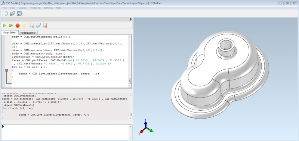
Task: Click the 'faces = CGM.Live.offset' line in editor
Action: click(59, 74)
